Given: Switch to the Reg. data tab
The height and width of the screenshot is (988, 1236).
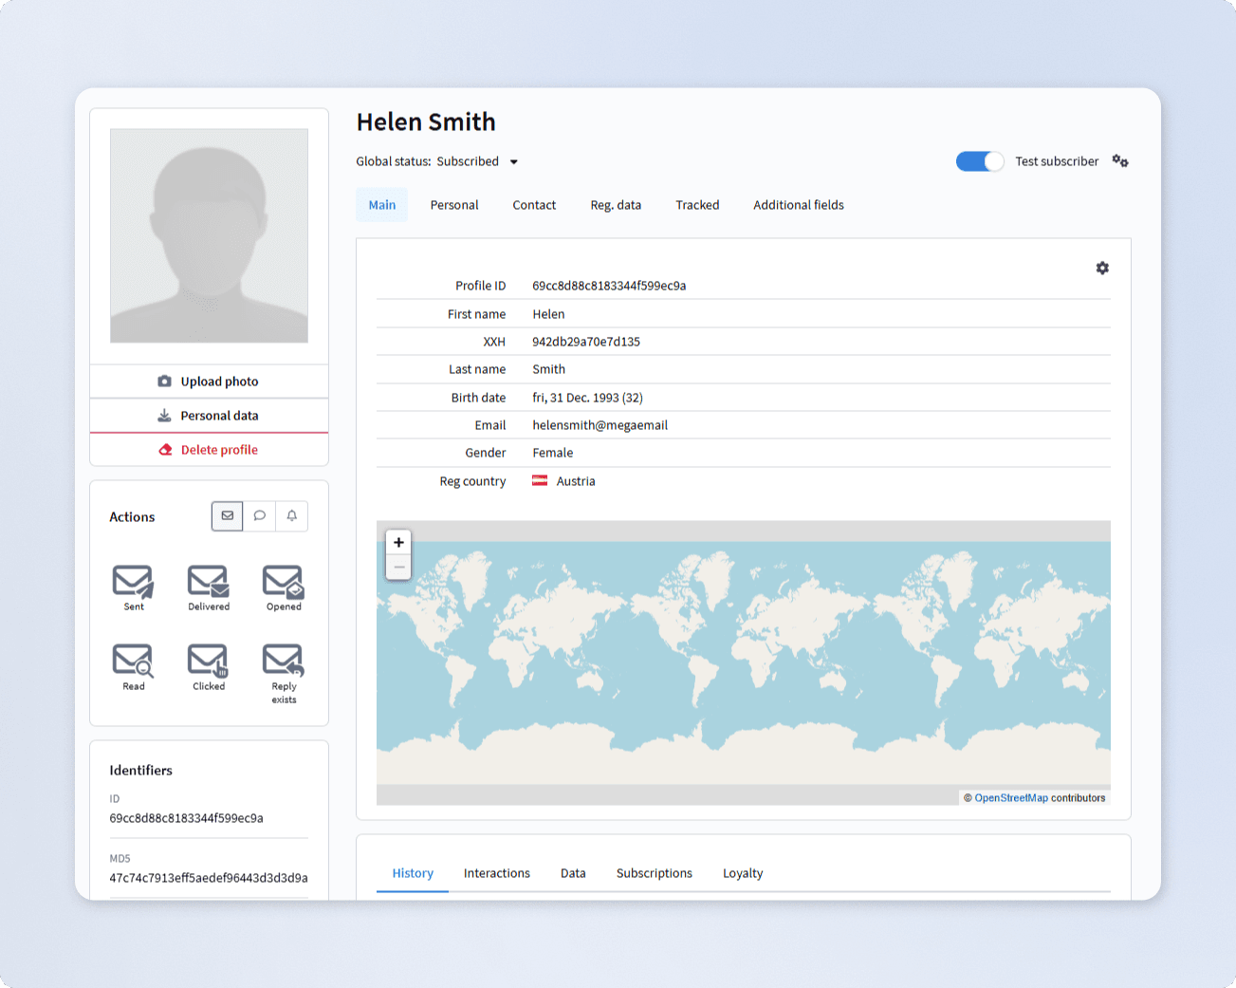Looking at the screenshot, I should (616, 205).
